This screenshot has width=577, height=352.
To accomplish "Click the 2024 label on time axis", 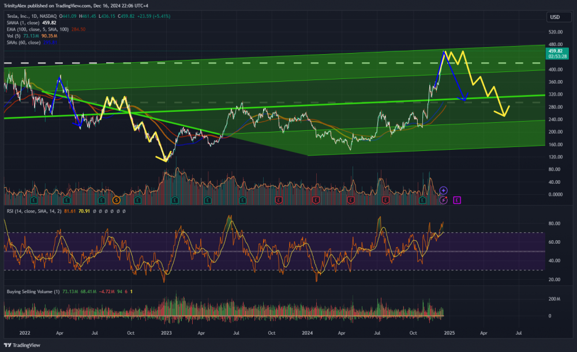I will 306,333.
